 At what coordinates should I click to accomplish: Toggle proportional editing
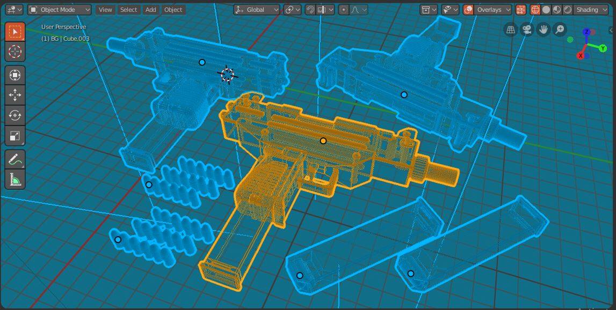(344, 10)
